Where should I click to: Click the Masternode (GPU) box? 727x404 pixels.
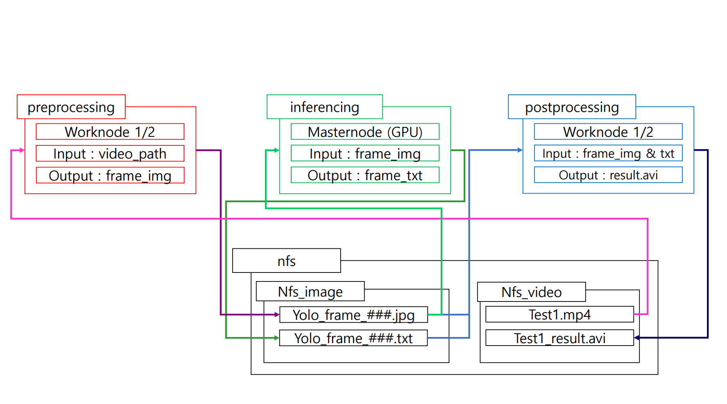click(x=365, y=132)
